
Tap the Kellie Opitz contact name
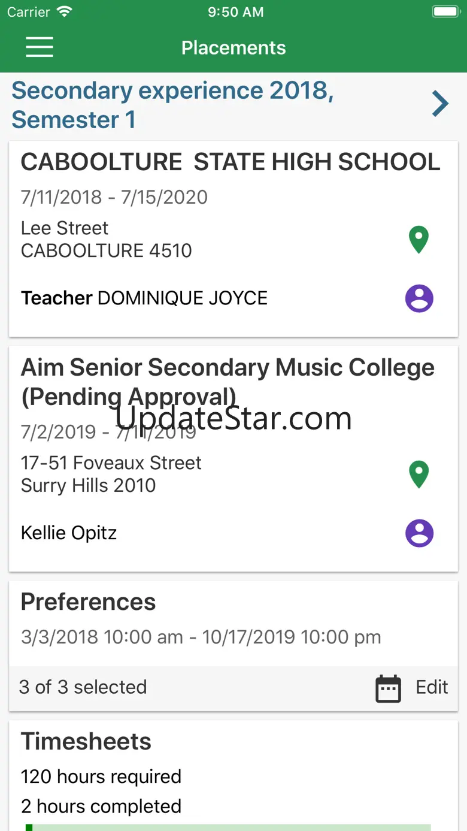point(69,533)
